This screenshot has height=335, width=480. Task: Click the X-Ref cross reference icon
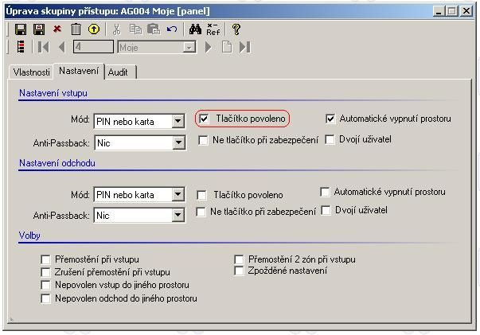pyautogui.click(x=213, y=29)
